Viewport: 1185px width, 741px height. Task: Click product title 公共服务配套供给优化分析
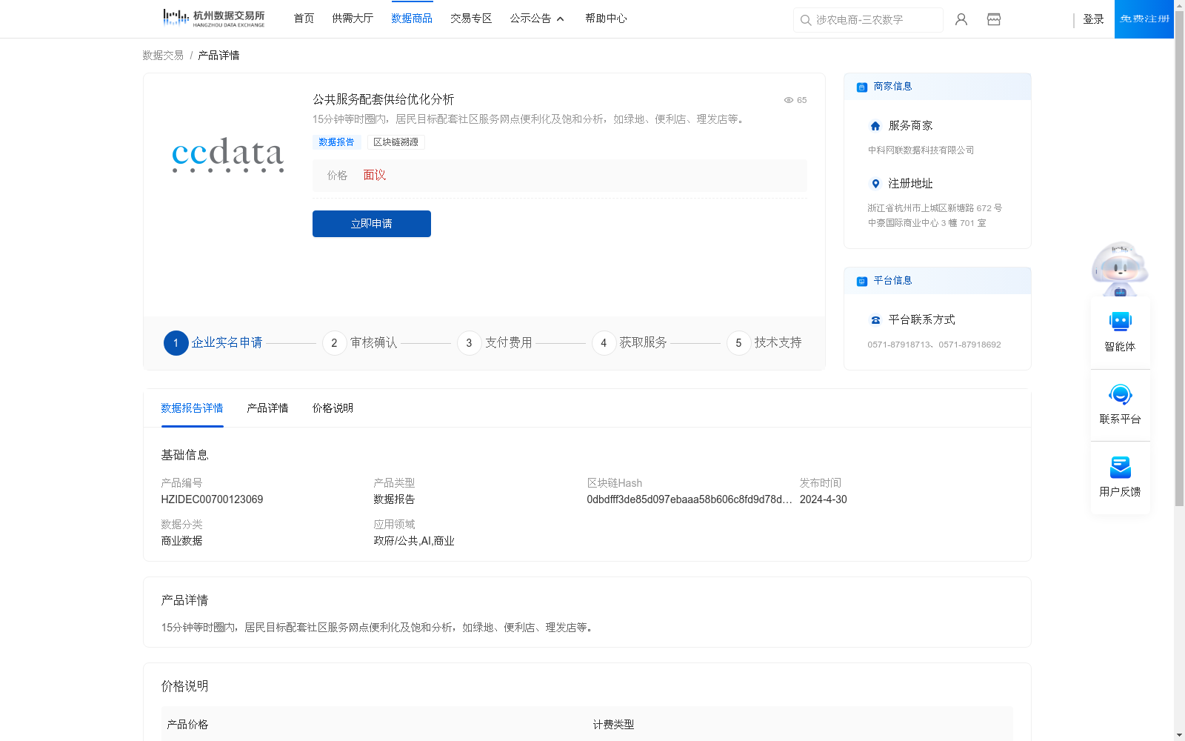[383, 99]
